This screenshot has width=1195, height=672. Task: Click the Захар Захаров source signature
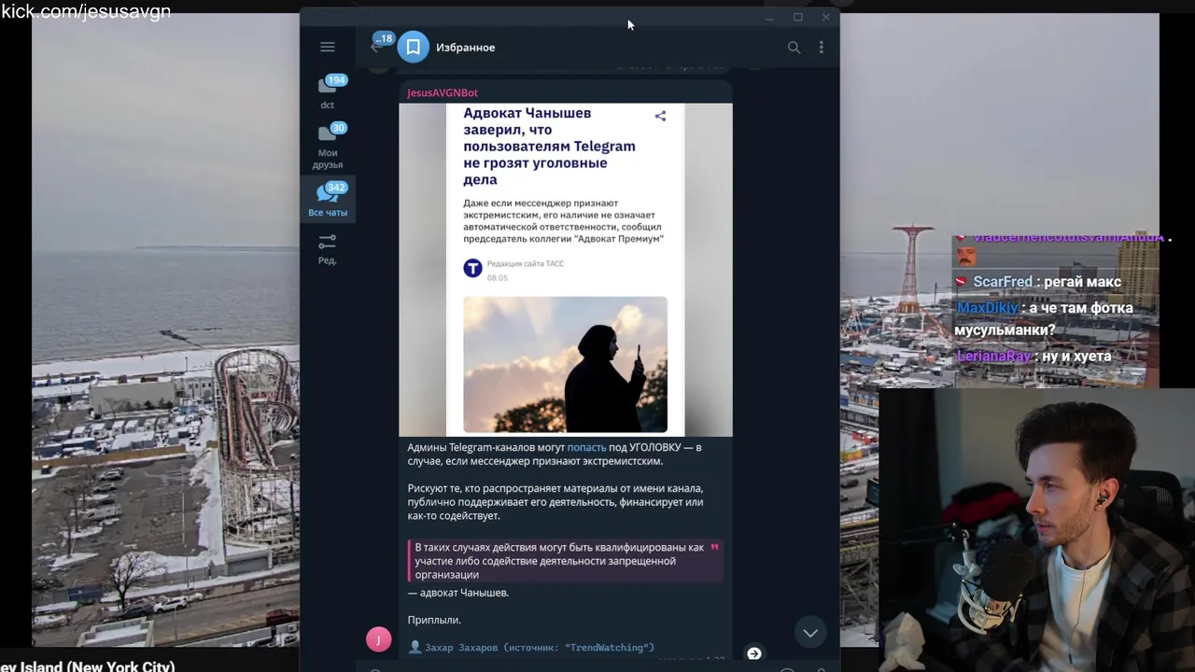click(x=531, y=647)
